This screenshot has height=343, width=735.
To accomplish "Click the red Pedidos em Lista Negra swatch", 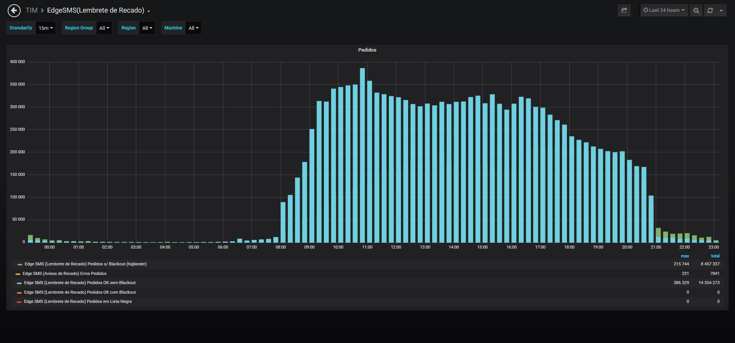I will tap(19, 302).
